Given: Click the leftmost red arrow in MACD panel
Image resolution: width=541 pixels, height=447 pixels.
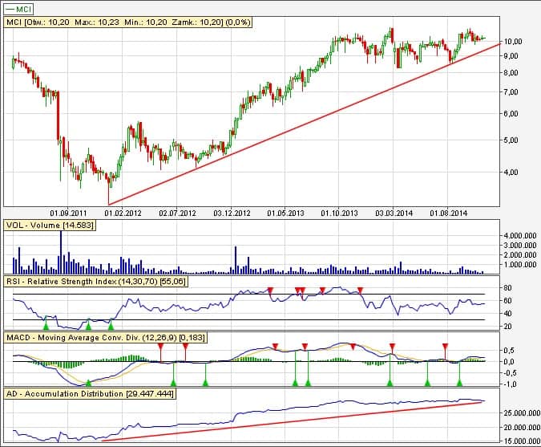Looking at the screenshot, I should (160, 347).
